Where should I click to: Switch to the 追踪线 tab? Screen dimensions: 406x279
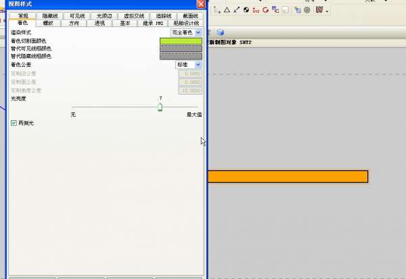point(164,16)
